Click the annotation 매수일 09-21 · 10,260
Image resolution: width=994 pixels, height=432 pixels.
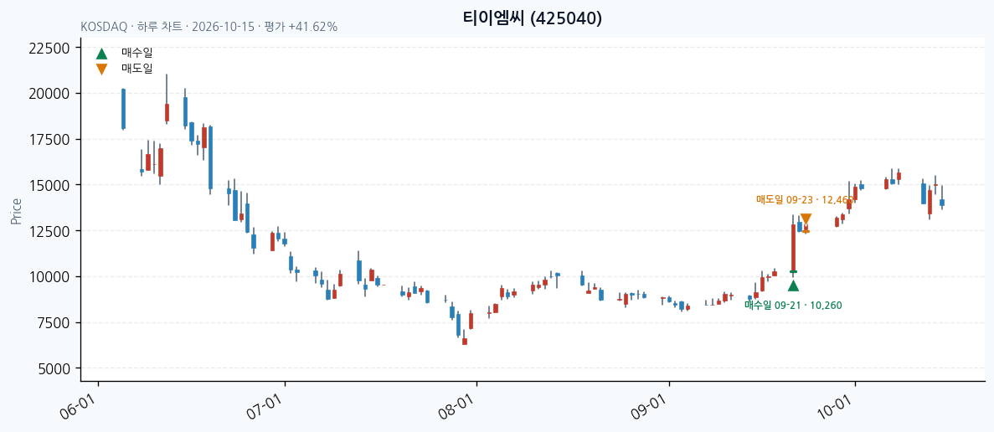793,306
